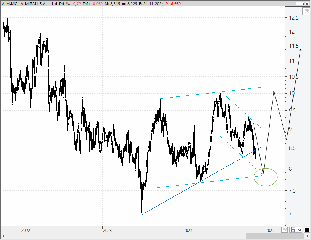Click the 2024 time axis label
The height and width of the screenshot is (240, 311).
point(188,231)
